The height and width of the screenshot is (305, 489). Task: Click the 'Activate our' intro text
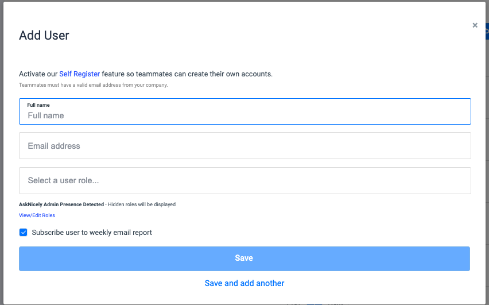38,74
